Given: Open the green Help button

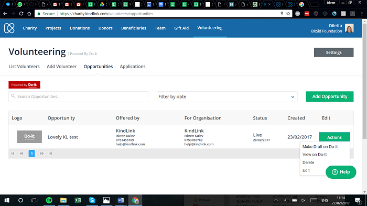Looking at the screenshot, I should [341, 172].
